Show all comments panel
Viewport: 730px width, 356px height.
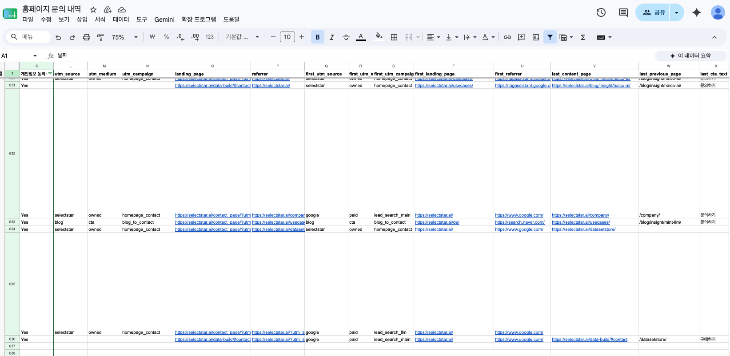pos(623,12)
